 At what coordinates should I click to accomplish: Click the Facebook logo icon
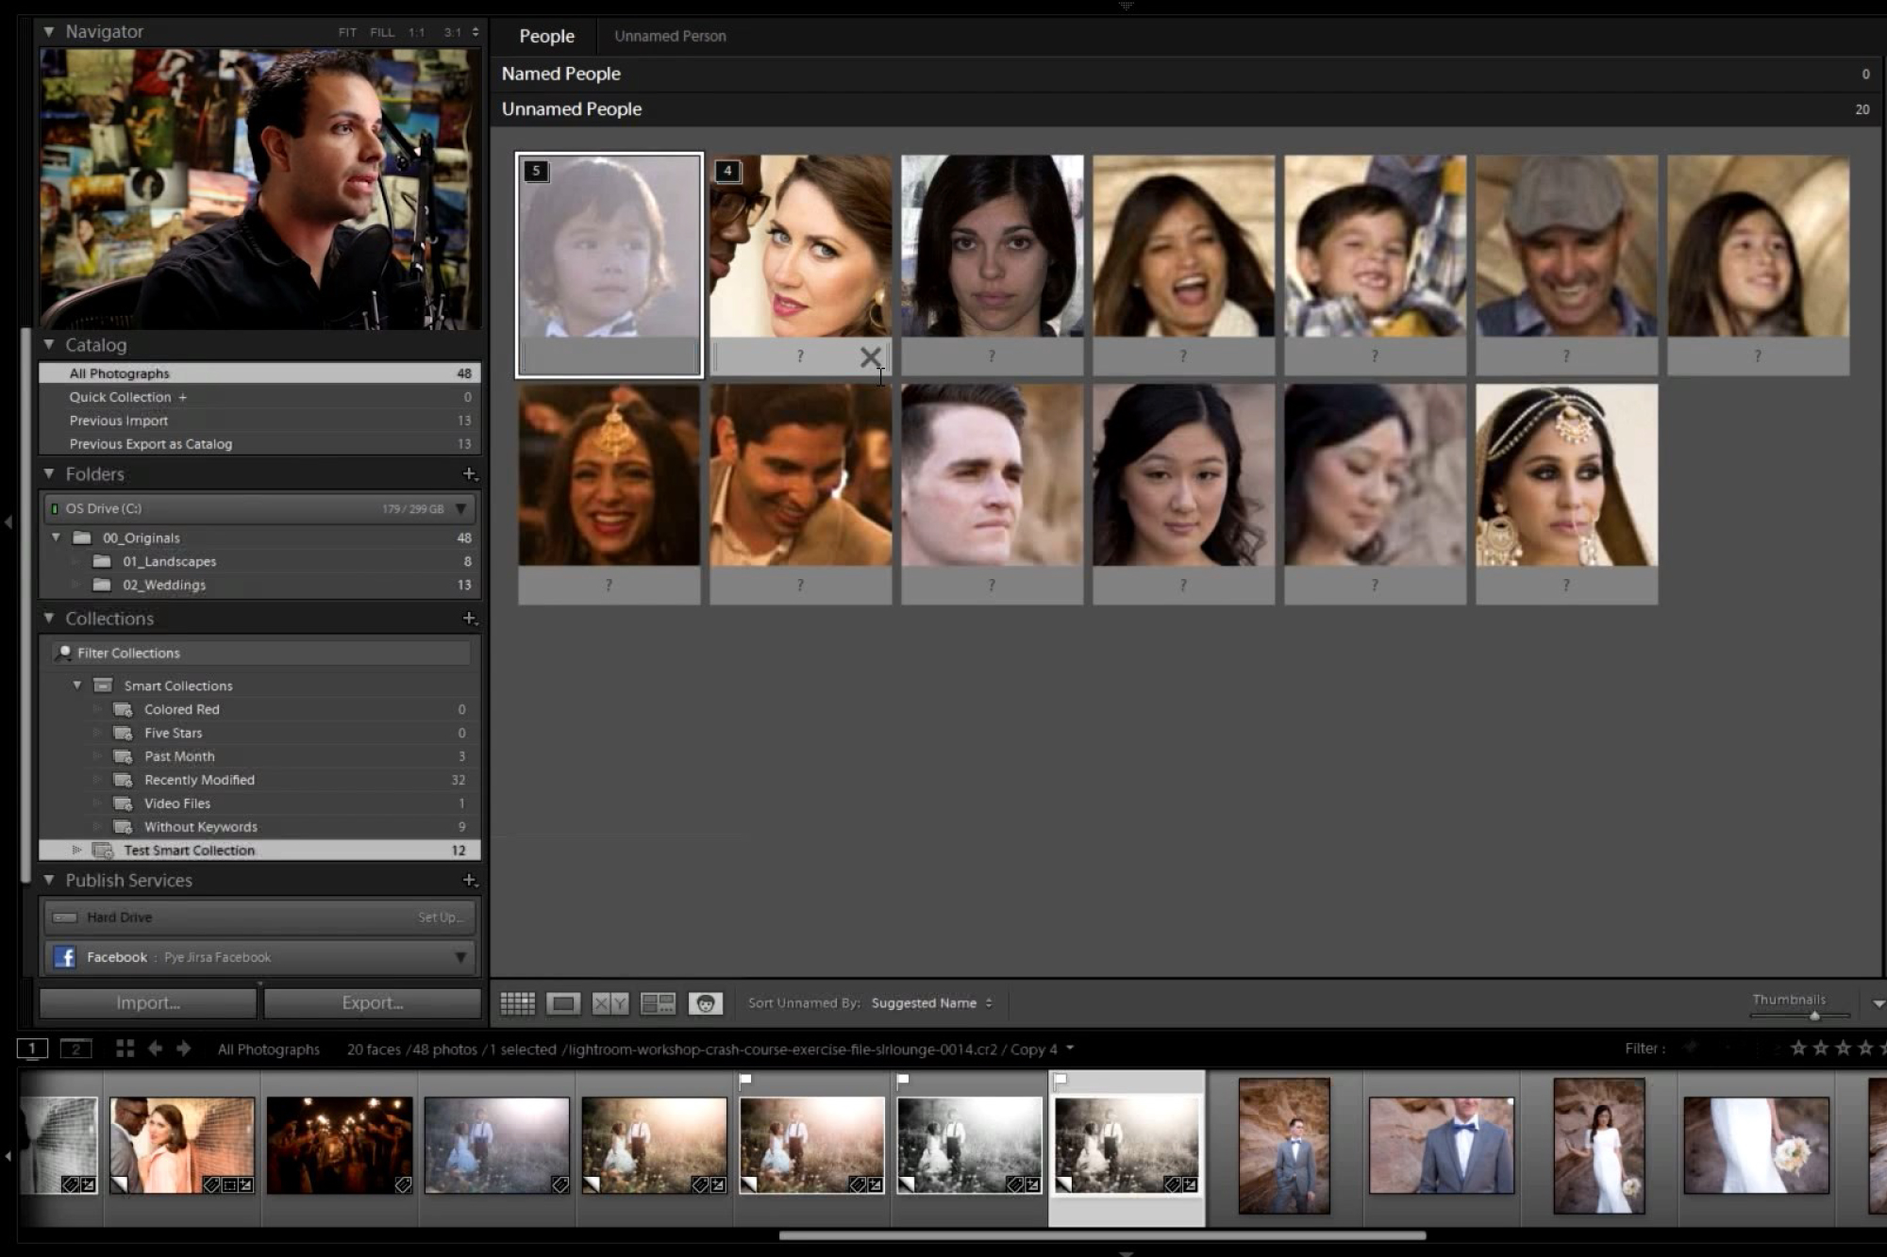(x=64, y=957)
